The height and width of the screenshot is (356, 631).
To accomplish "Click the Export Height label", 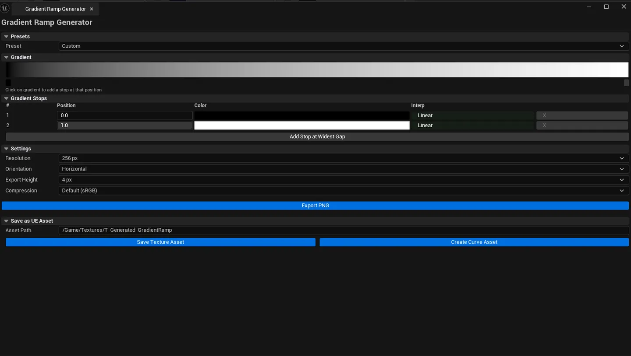I will [21, 180].
